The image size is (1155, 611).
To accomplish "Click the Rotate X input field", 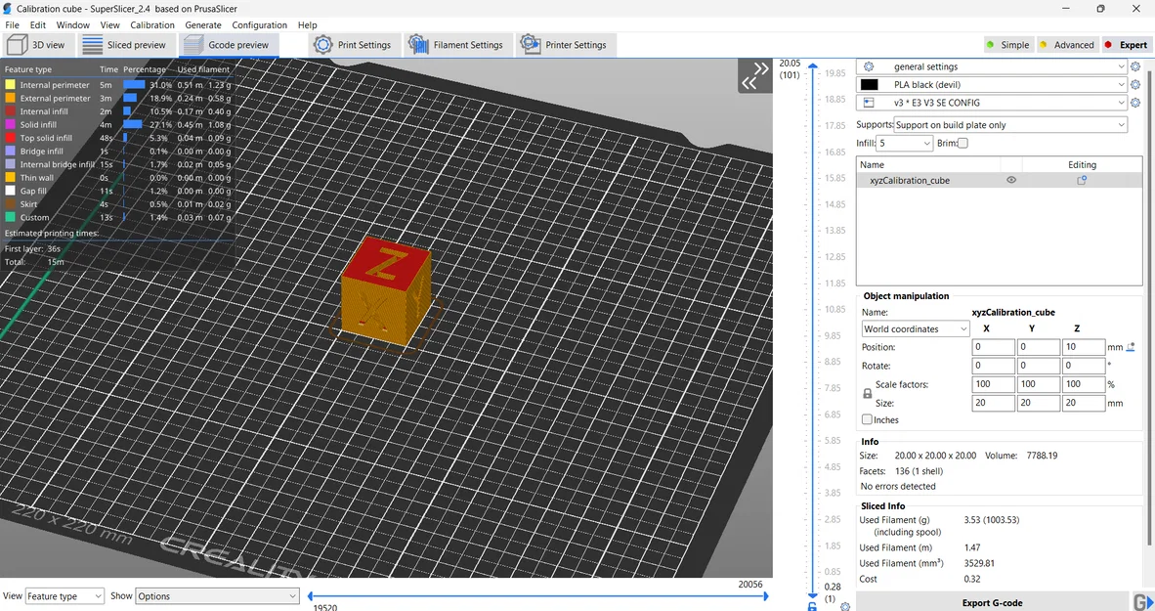I will 993,366.
